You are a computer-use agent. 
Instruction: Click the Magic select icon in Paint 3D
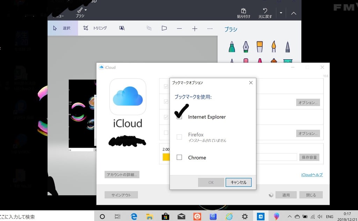(x=122, y=28)
